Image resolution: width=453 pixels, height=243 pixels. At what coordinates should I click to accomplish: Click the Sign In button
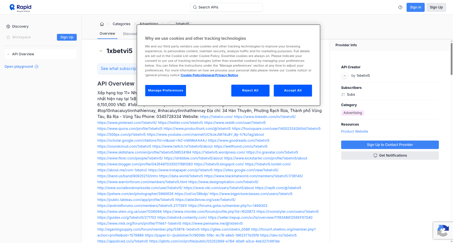point(415,7)
